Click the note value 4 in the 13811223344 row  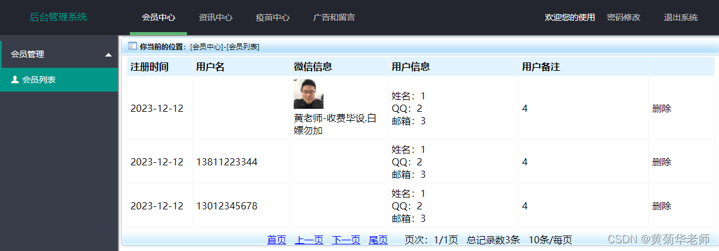coord(525,162)
